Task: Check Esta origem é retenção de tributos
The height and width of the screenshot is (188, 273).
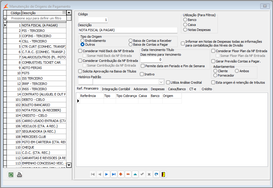Action: click(213, 83)
